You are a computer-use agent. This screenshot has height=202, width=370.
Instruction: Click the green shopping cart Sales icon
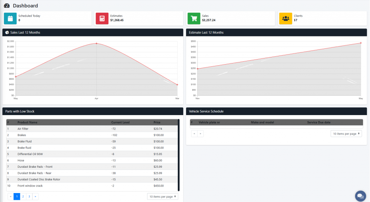[x=194, y=18]
